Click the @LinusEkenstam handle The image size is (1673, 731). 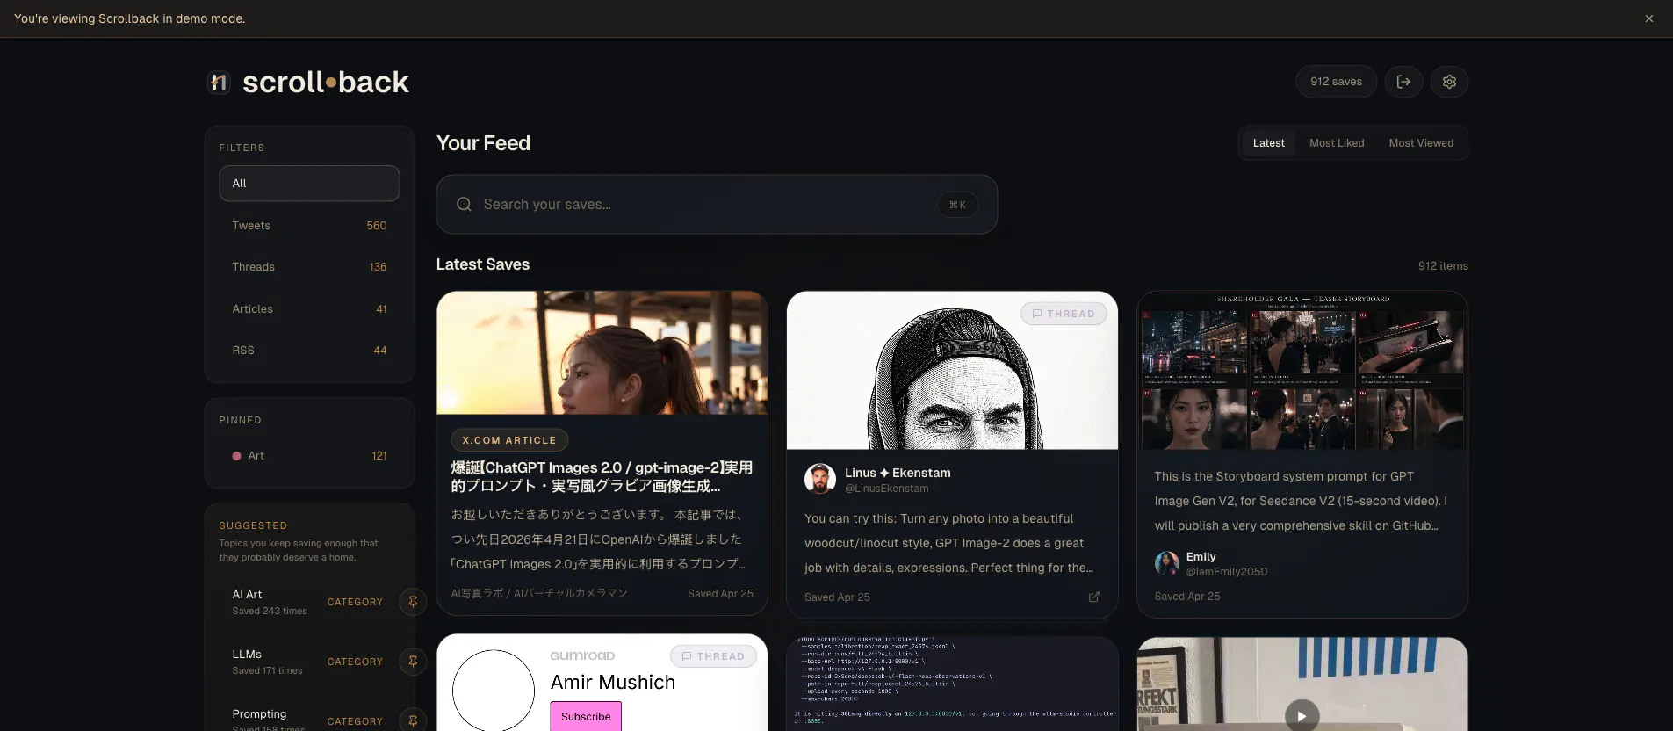(x=886, y=489)
